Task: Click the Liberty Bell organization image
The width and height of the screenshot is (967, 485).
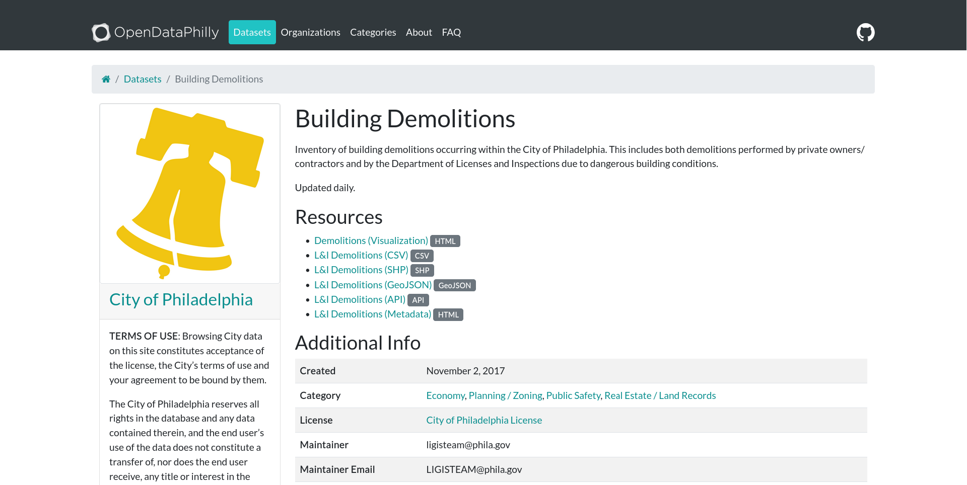Action: (x=190, y=194)
